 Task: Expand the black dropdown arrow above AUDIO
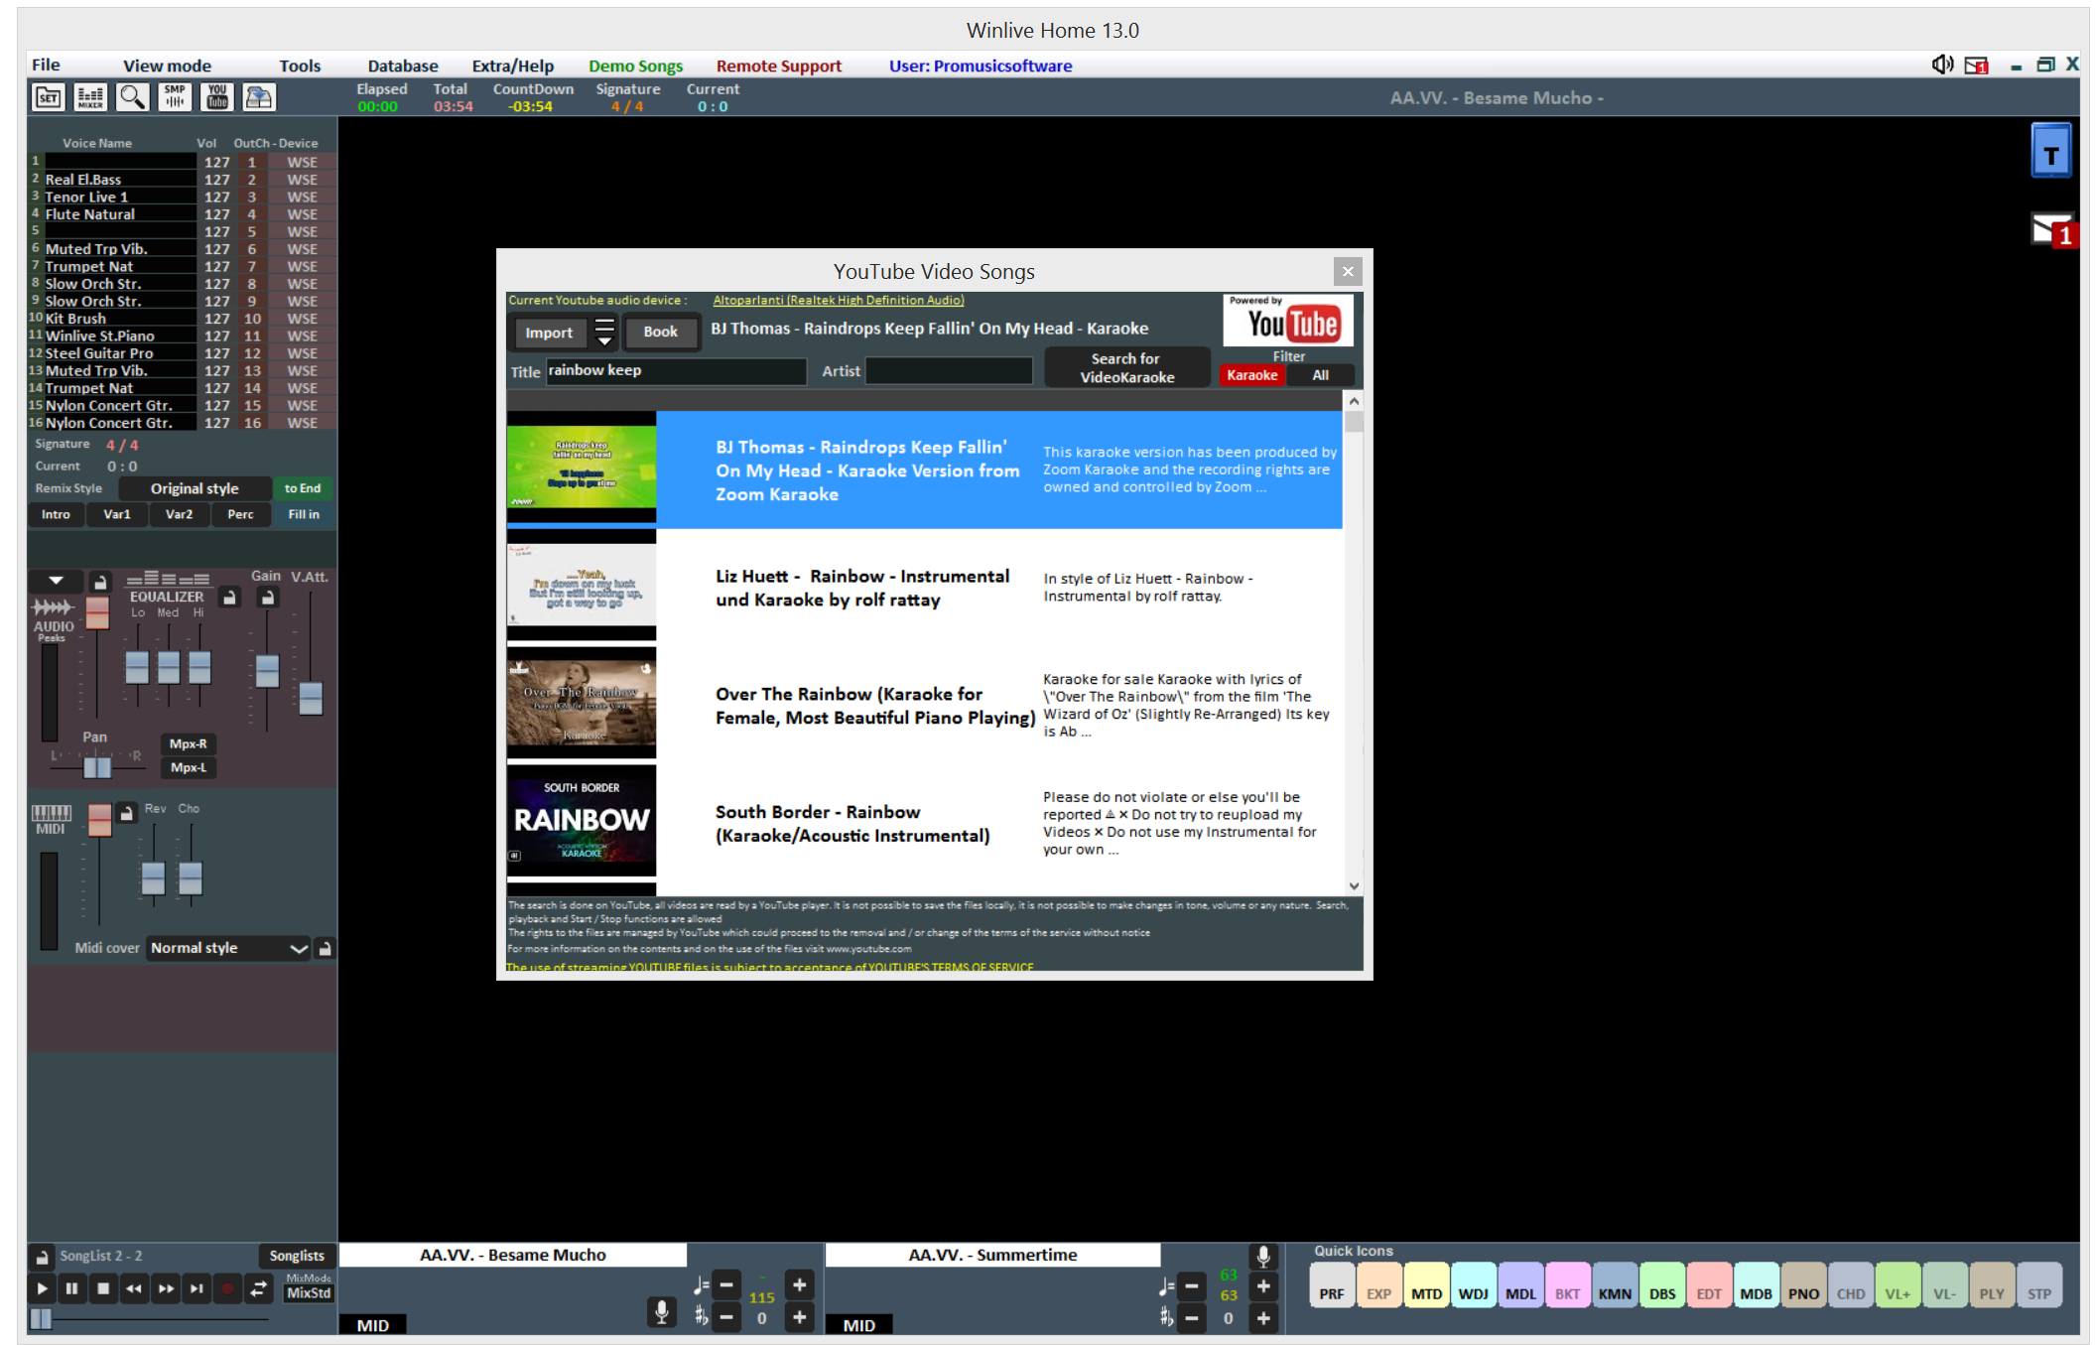tap(56, 580)
